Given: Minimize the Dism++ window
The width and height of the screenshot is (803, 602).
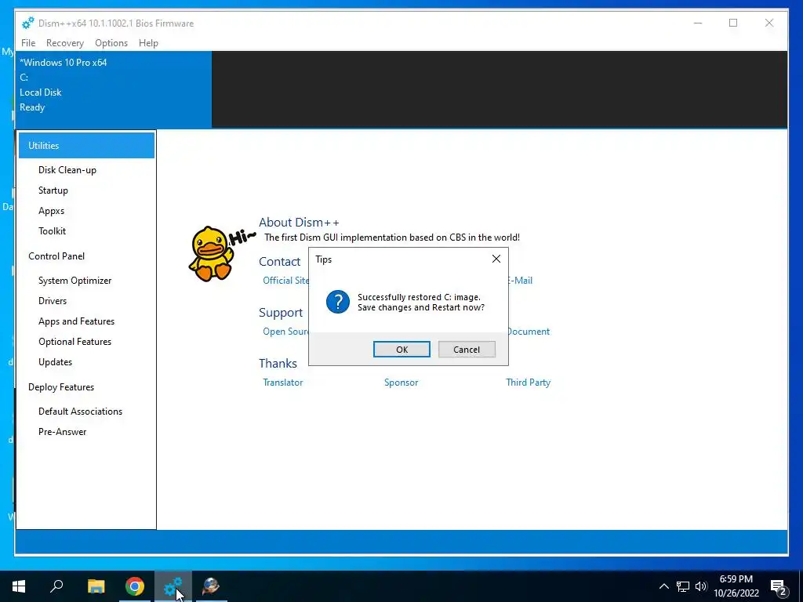Looking at the screenshot, I should pos(697,23).
